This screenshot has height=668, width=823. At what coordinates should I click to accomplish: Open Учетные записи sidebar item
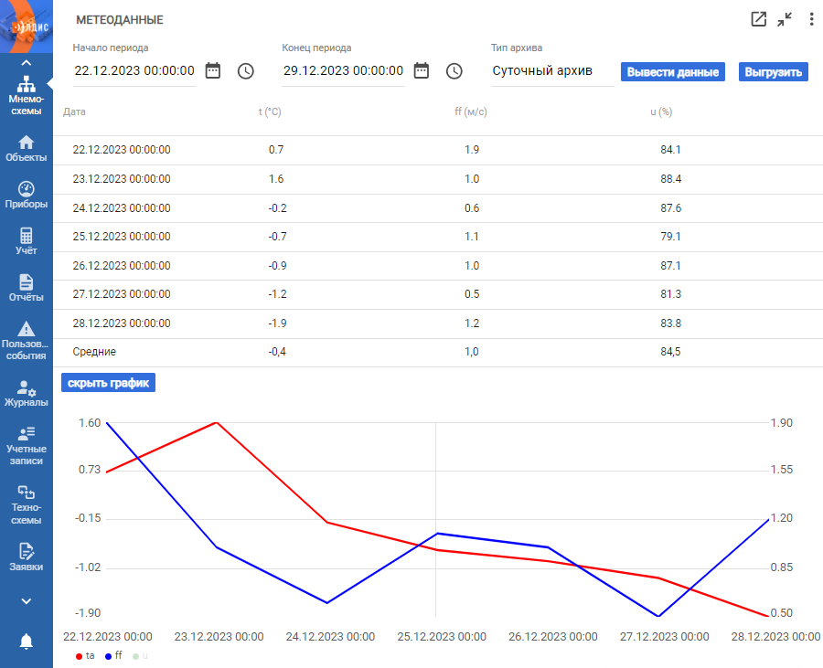coord(27,446)
